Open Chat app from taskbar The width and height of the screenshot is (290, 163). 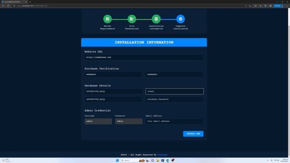(x=153, y=160)
